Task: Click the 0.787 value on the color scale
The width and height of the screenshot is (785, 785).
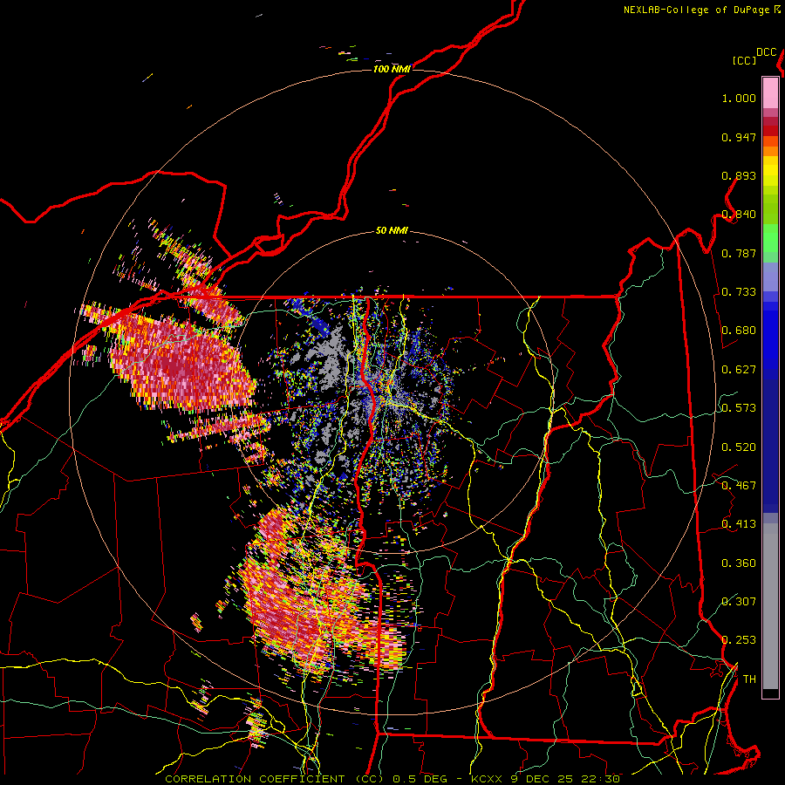Action: pos(739,253)
